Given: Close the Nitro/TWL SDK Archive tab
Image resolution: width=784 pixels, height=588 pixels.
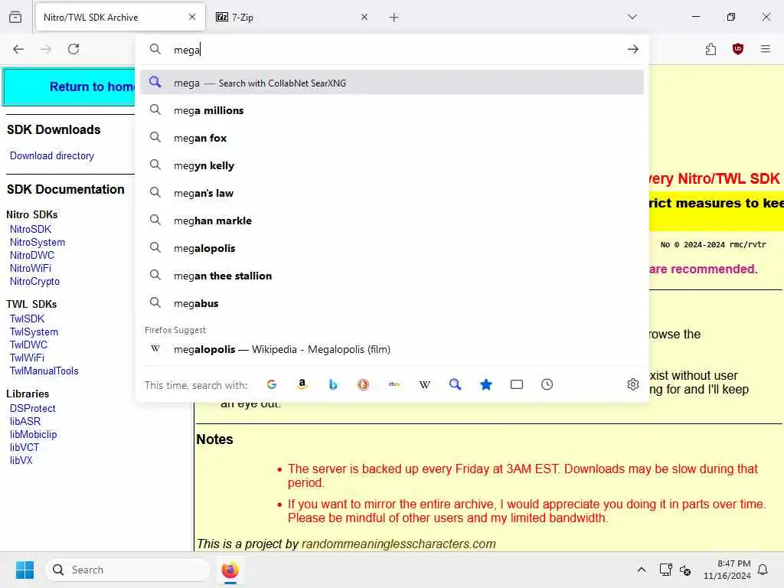Looking at the screenshot, I should [x=192, y=17].
